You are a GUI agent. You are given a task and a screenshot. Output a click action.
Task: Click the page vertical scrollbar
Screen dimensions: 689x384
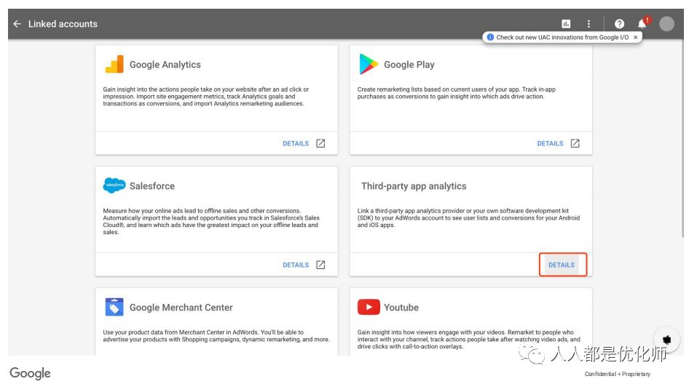point(682,140)
